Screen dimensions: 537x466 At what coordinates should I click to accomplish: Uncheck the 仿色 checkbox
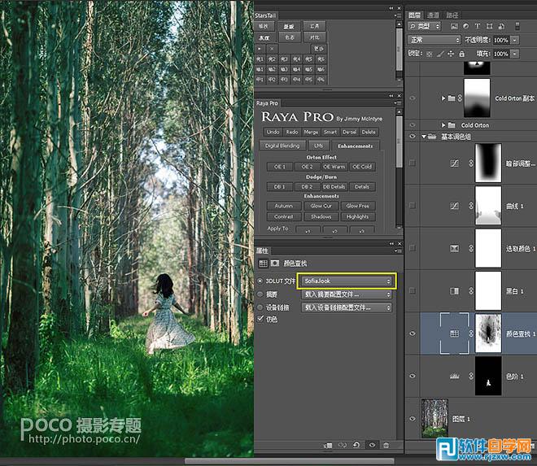click(260, 319)
